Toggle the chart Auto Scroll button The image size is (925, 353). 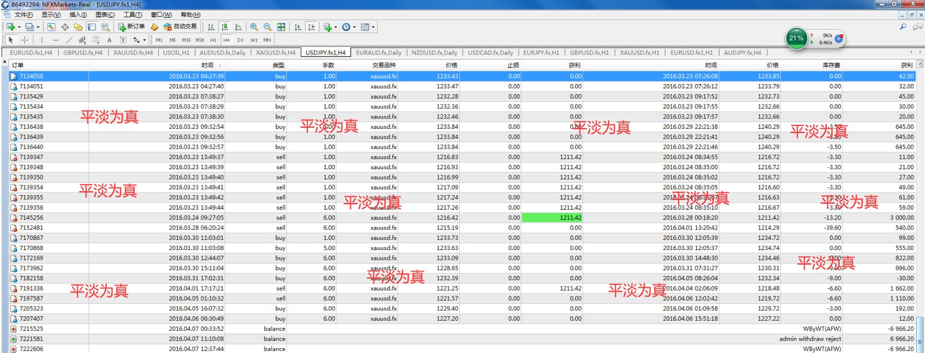click(x=298, y=26)
